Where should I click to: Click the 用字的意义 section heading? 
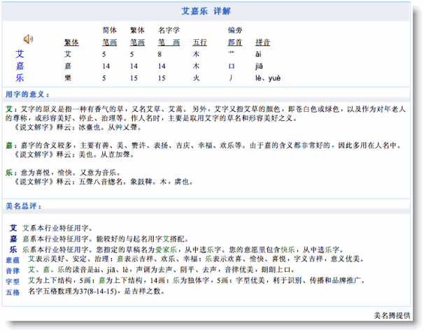(x=25, y=94)
